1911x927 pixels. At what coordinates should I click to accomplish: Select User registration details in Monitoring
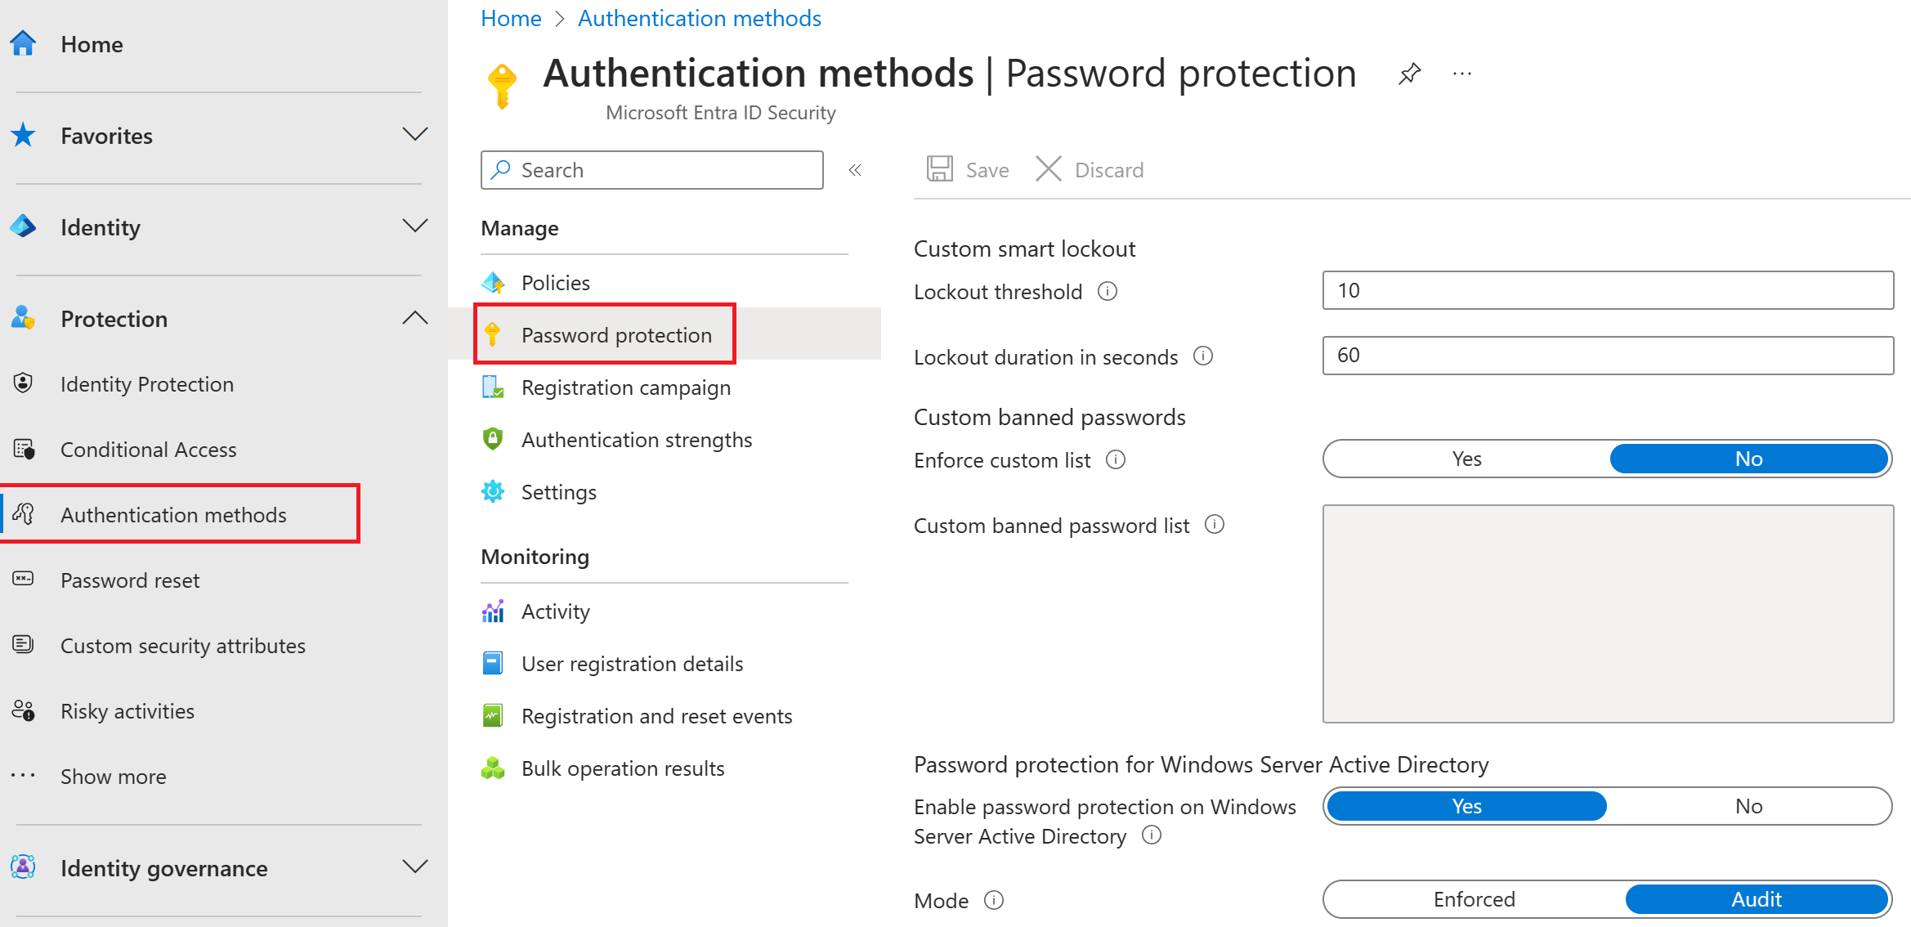633,663
